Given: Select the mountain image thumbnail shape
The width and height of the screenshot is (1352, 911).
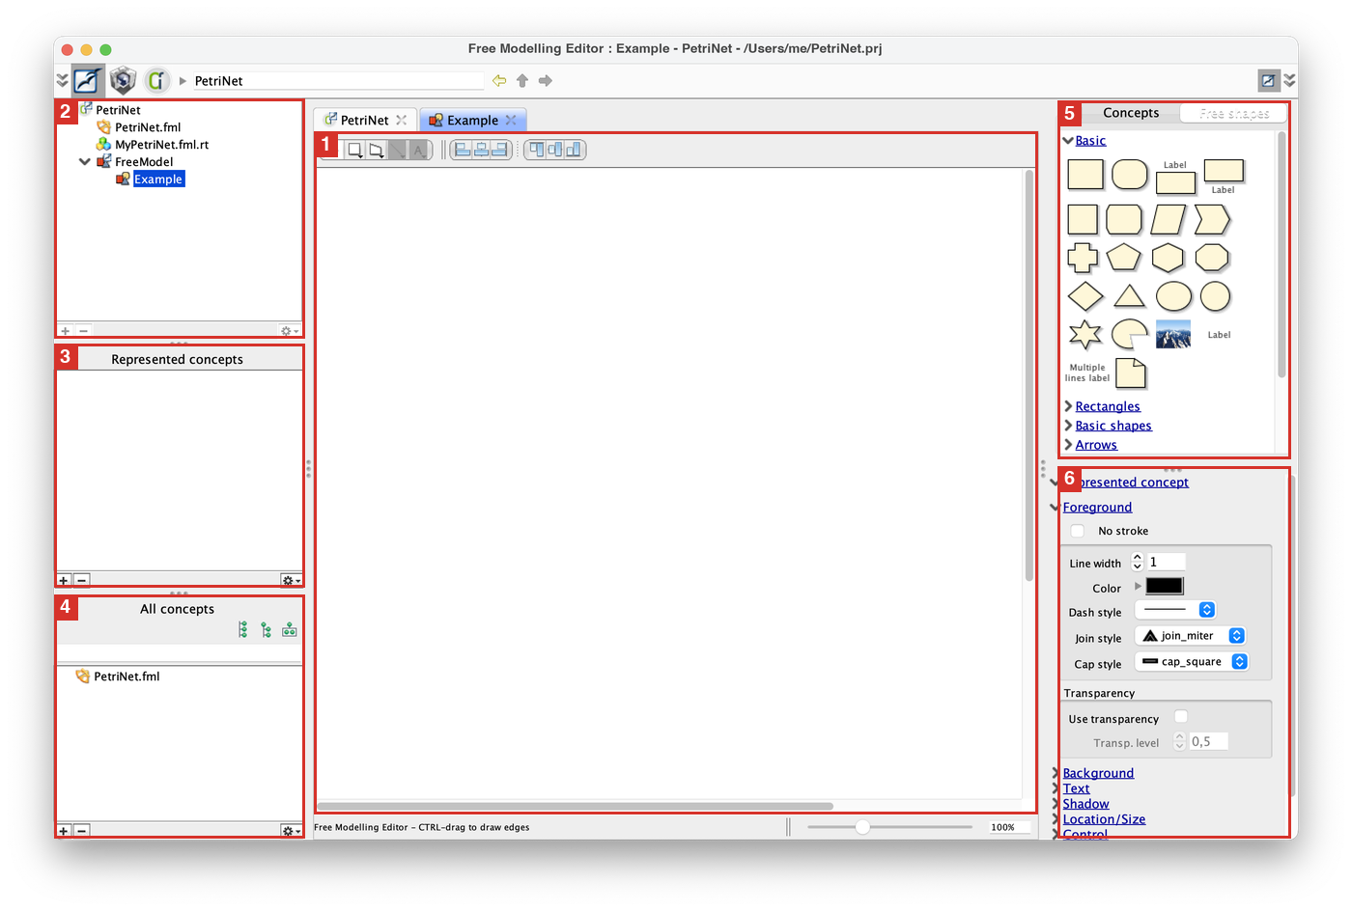Looking at the screenshot, I should [x=1173, y=335].
